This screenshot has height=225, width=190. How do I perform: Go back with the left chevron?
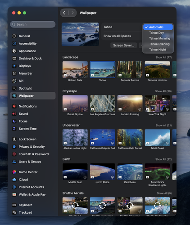click(64, 13)
